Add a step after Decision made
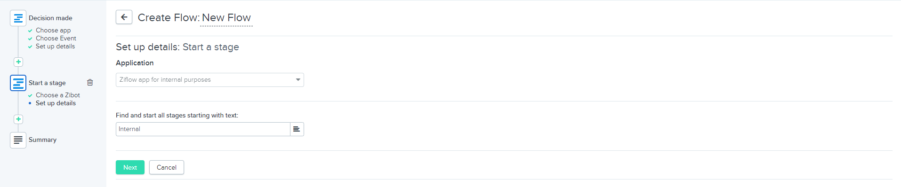Image resolution: width=901 pixels, height=187 pixels. [x=18, y=62]
